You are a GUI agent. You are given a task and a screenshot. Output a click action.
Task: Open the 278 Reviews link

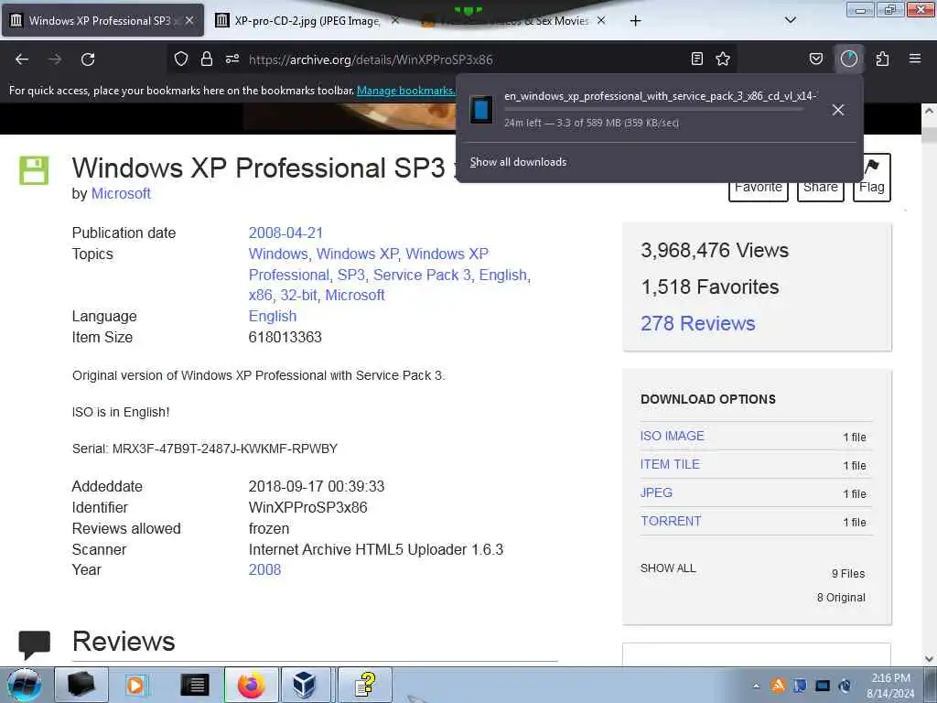(x=698, y=323)
